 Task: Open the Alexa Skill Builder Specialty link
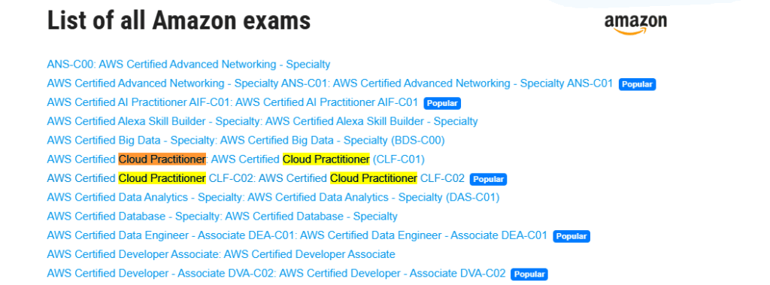pyautogui.click(x=262, y=121)
